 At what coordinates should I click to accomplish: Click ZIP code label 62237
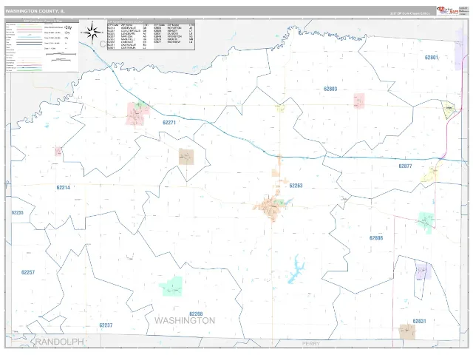pyautogui.click(x=106, y=325)
